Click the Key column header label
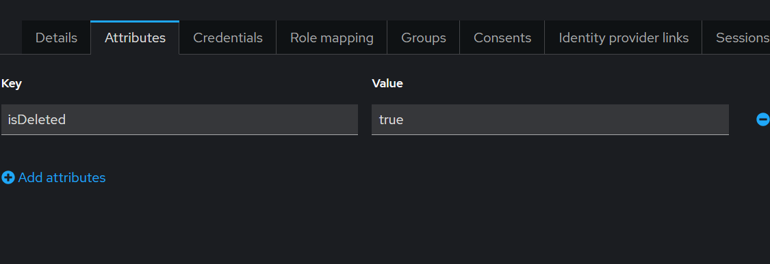 [12, 84]
